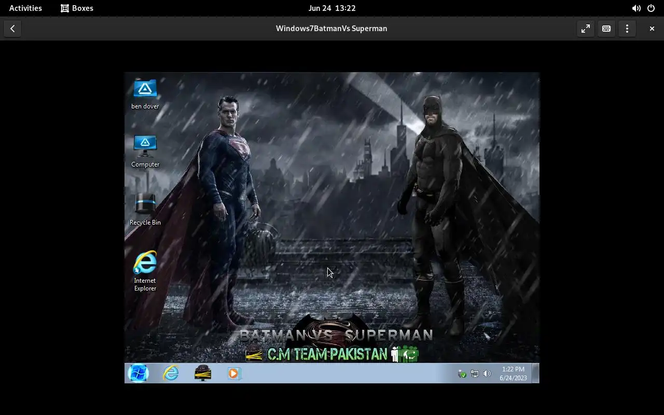
Task: Open the Jun 24 13:22 clock calendar
Action: (332, 8)
